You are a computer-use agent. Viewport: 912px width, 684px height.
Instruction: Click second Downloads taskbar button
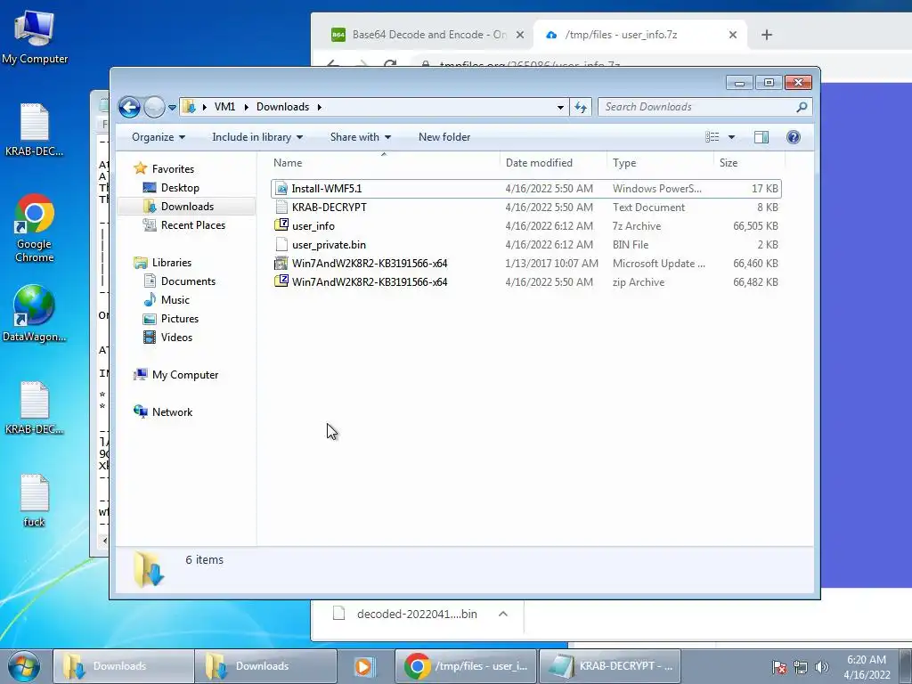[265, 666]
